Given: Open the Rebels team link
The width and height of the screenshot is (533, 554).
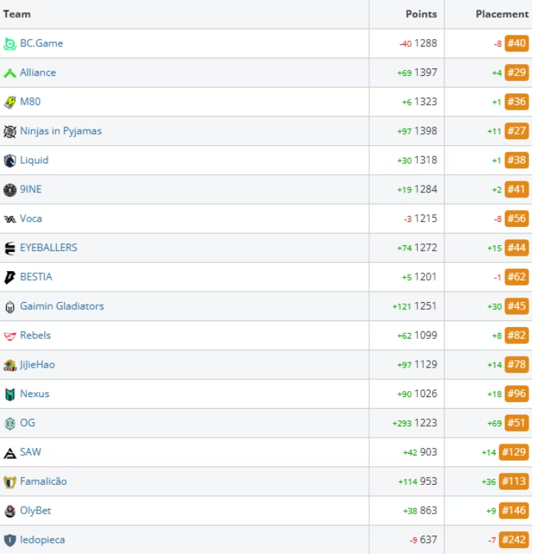Looking at the screenshot, I should tap(35, 335).
